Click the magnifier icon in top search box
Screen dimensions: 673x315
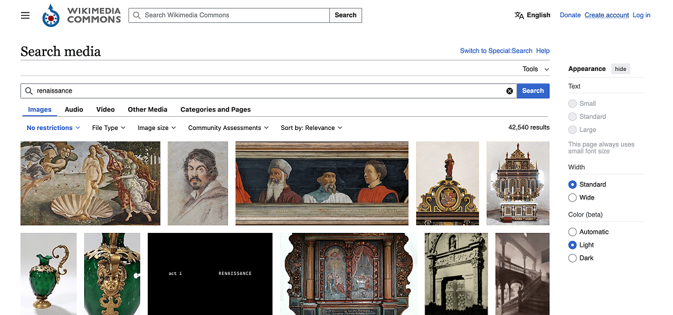[x=137, y=16]
